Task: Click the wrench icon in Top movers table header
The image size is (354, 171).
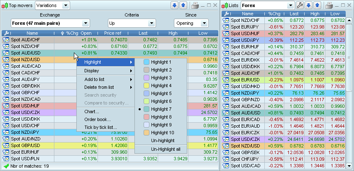Action: [6, 33]
